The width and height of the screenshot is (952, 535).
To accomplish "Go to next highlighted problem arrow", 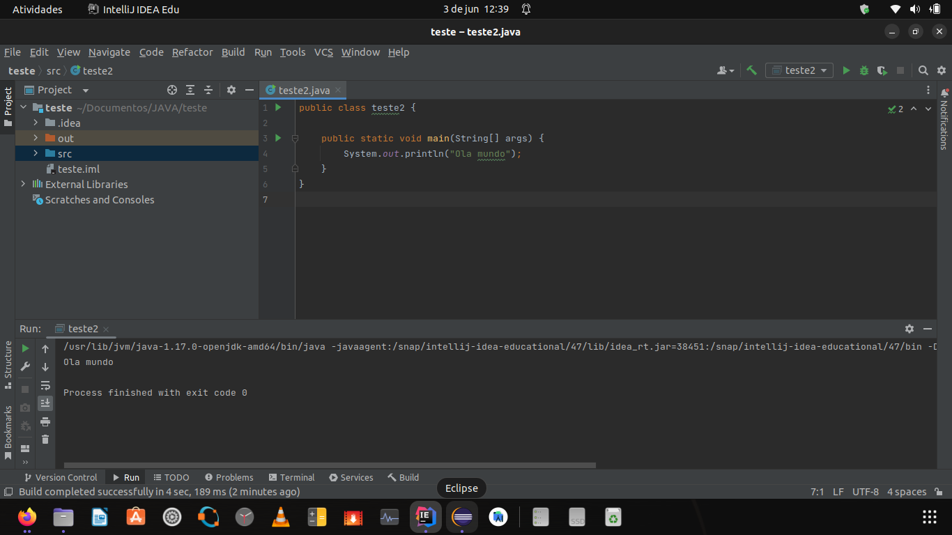I will point(928,109).
